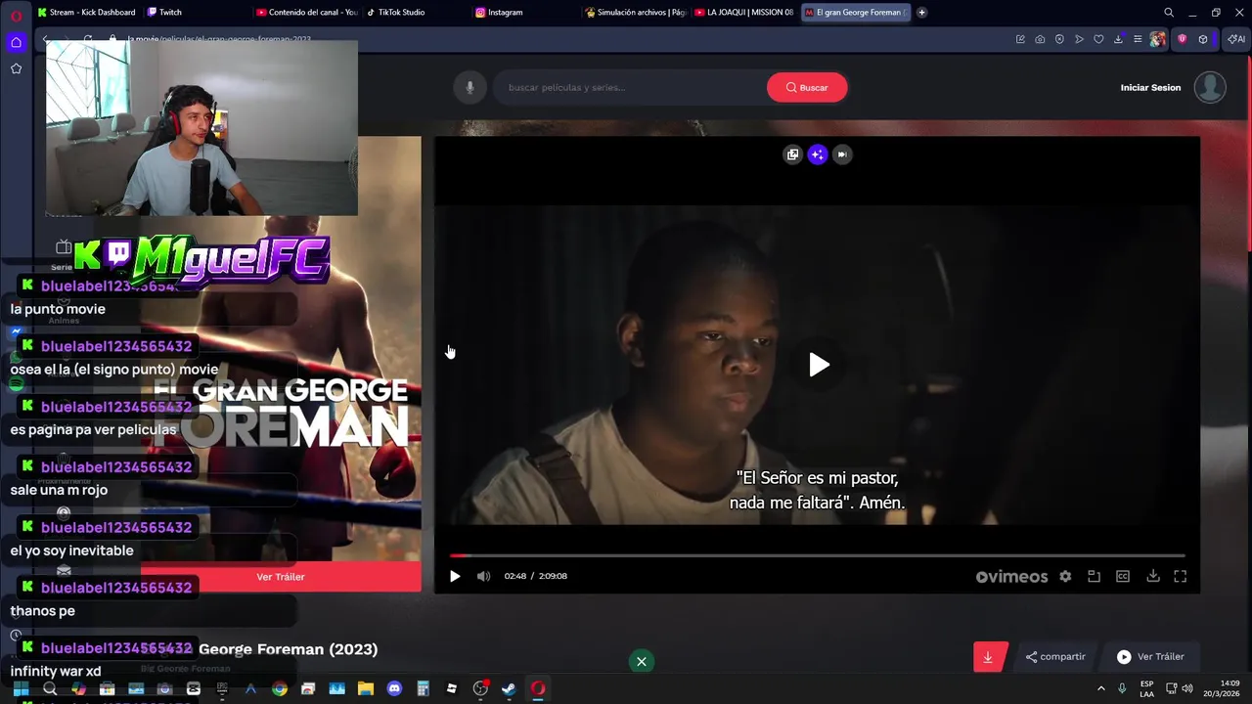Open video player settings gear
Screen dimensions: 1252x704
coord(1065,576)
